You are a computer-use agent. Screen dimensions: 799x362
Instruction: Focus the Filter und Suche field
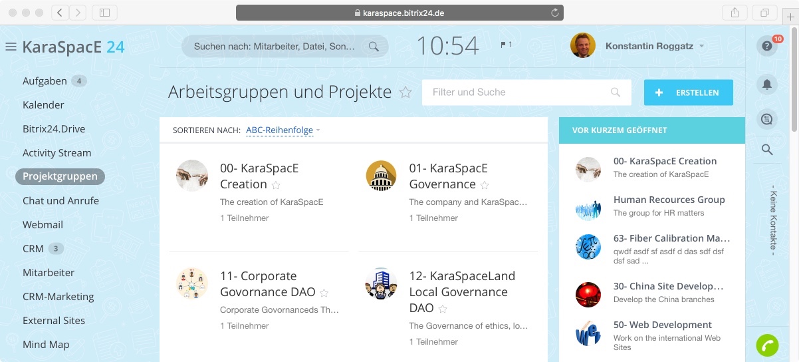(526, 92)
